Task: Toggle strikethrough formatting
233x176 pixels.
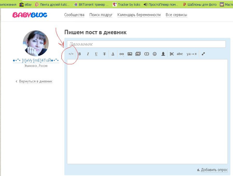Action: coord(104,54)
